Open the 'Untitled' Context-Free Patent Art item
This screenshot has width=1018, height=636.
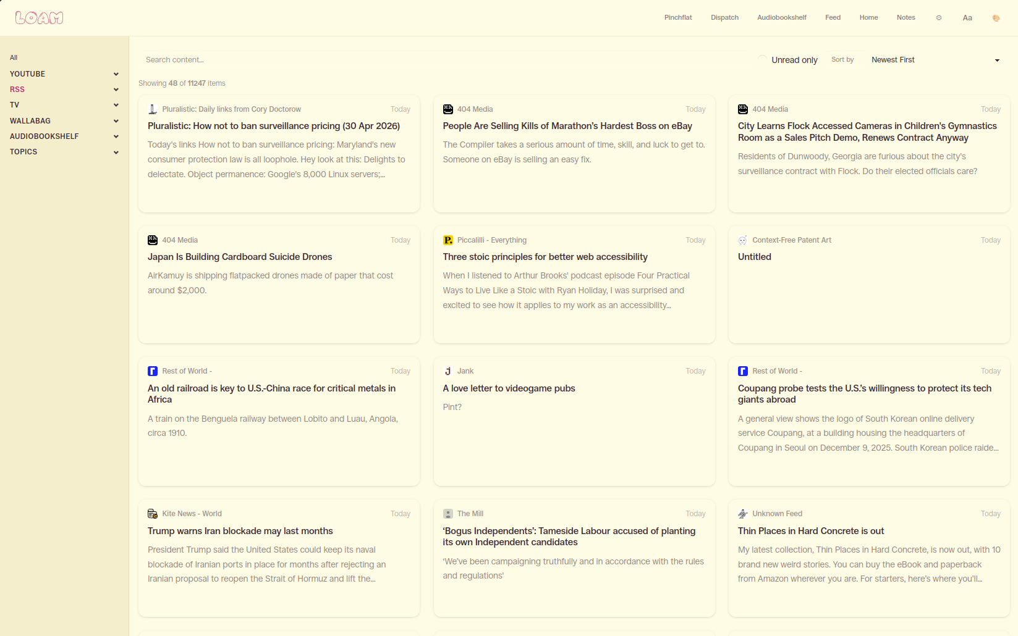tap(754, 257)
